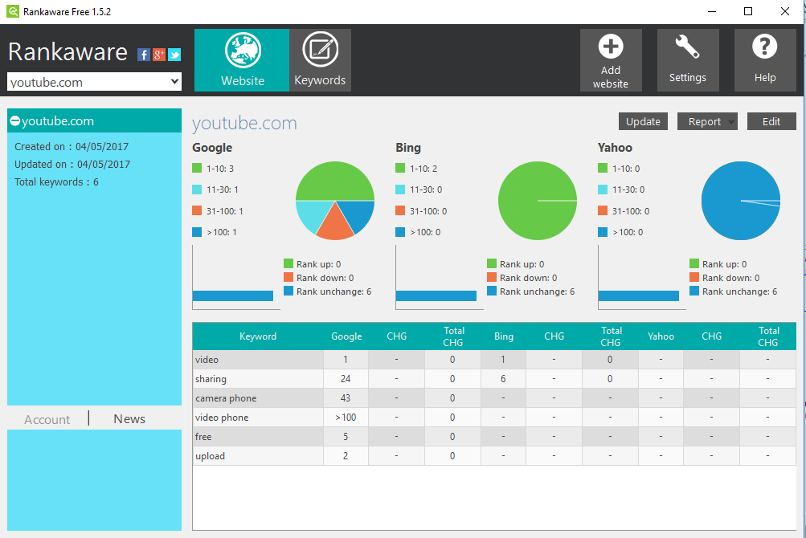The height and width of the screenshot is (538, 806).
Task: Click the Google pie chart
Action: click(335, 201)
